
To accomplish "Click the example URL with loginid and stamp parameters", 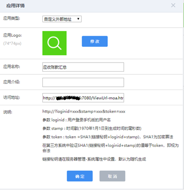I will [84, 111].
